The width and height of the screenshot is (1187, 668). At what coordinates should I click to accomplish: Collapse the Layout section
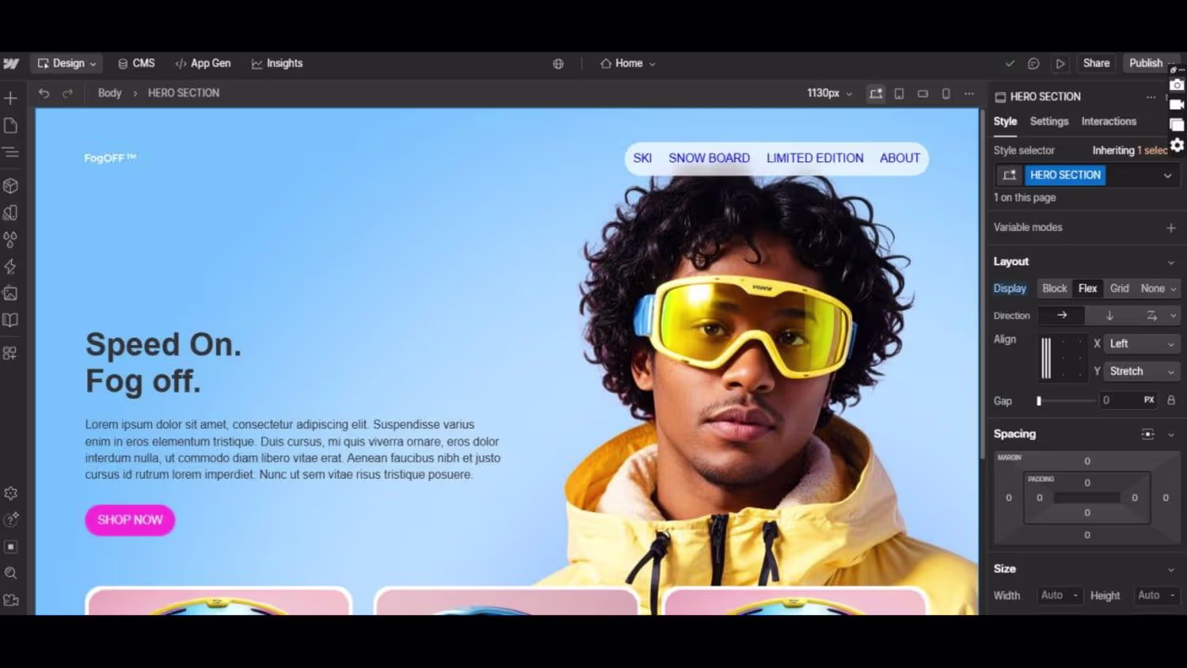tap(1171, 262)
